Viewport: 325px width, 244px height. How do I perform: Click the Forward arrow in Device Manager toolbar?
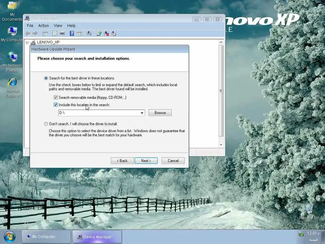pyautogui.click(x=35, y=34)
